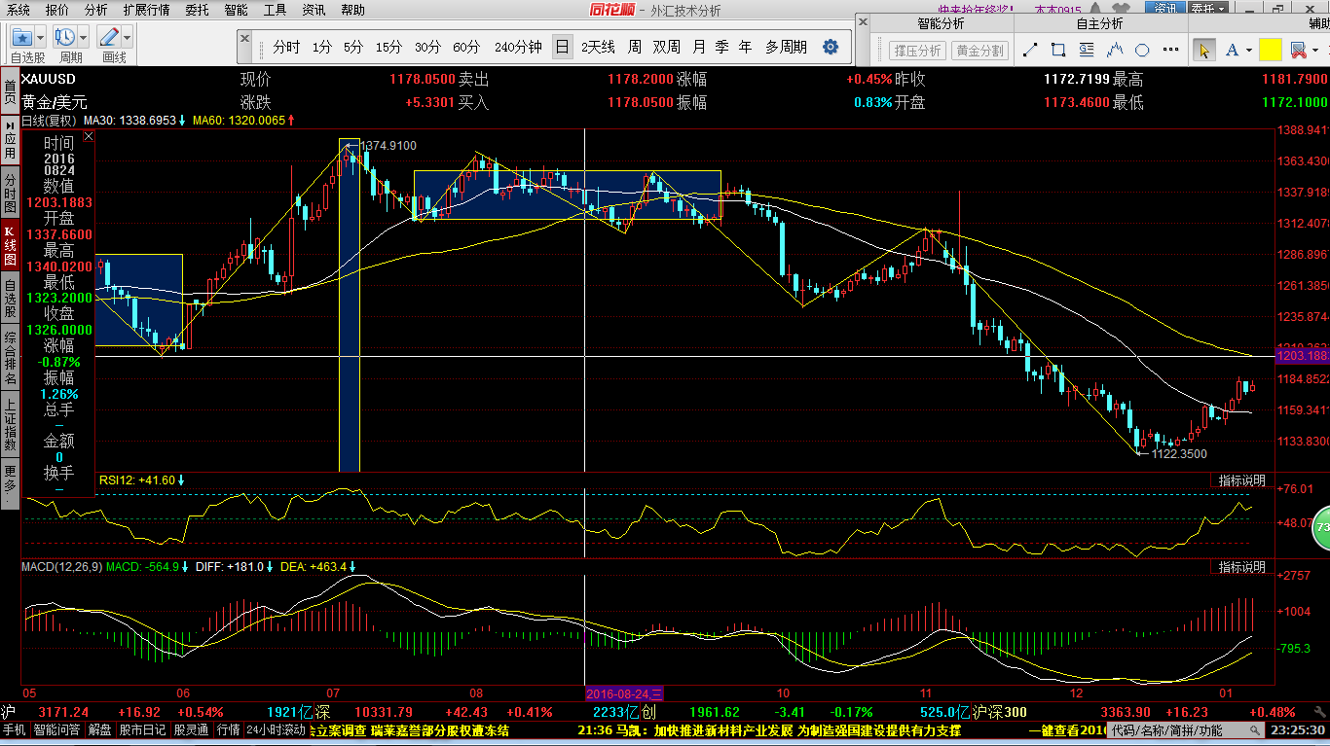Click RSI panel 指标说明 button
The width and height of the screenshot is (1330, 746).
(x=1242, y=480)
